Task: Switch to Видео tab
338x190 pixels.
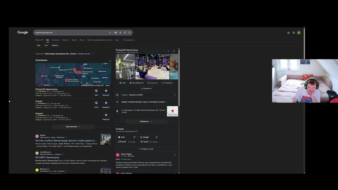Action: [x=74, y=40]
